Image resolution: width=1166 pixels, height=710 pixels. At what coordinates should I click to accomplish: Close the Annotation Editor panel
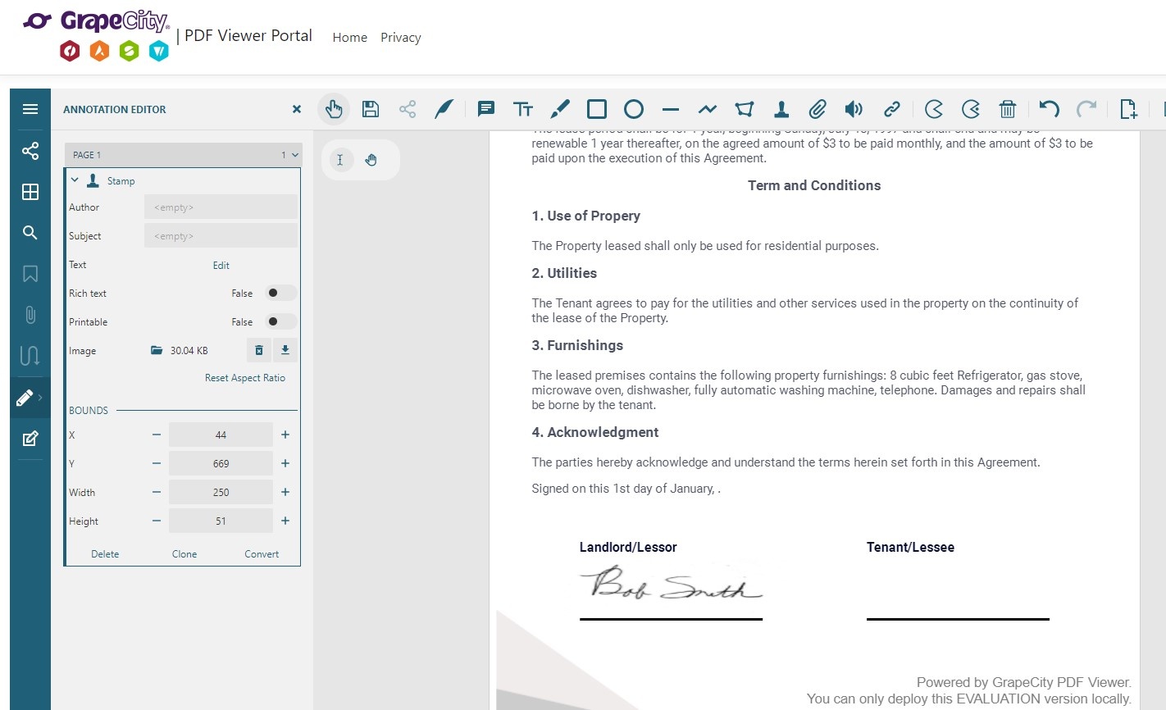297,109
